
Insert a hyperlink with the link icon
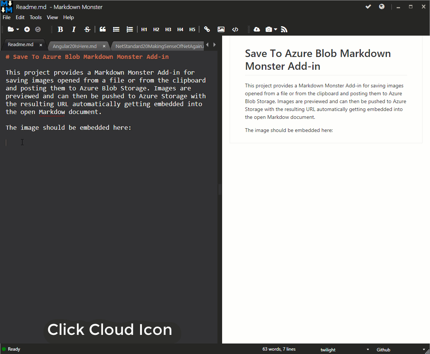(x=207, y=29)
